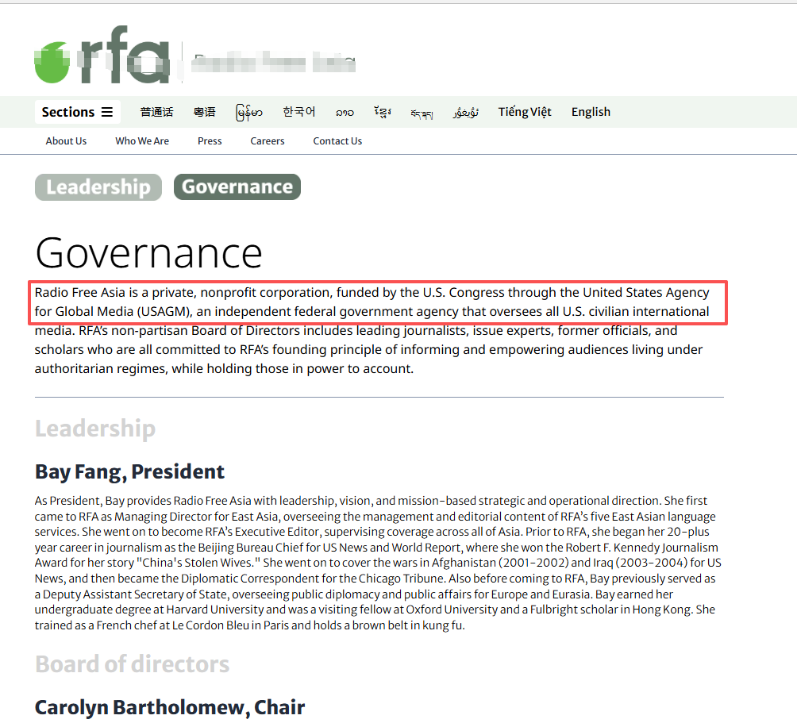Open the Uyghur language version
Viewport: 797px width, 723px height.
pyautogui.click(x=466, y=113)
